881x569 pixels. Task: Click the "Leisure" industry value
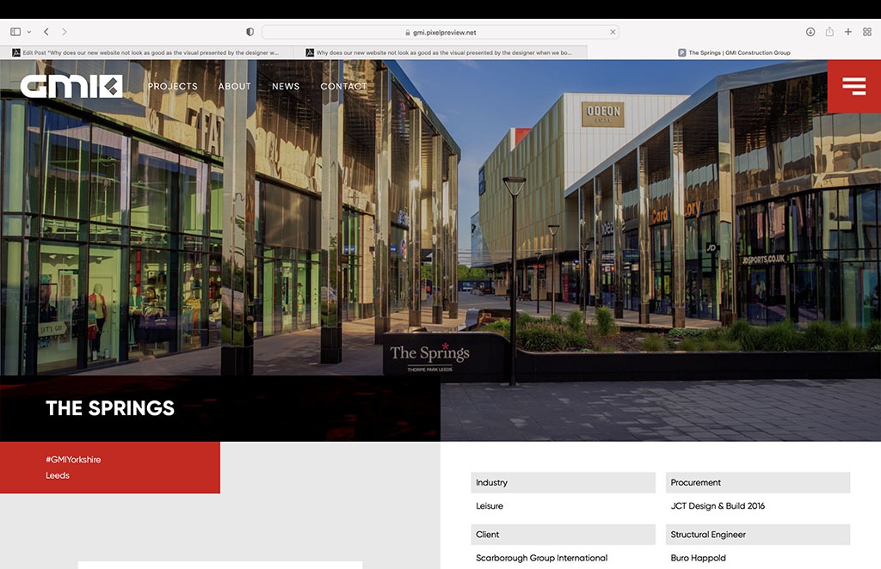pyautogui.click(x=490, y=506)
